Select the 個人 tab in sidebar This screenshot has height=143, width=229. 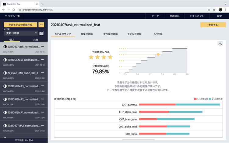[x=12, y=40]
